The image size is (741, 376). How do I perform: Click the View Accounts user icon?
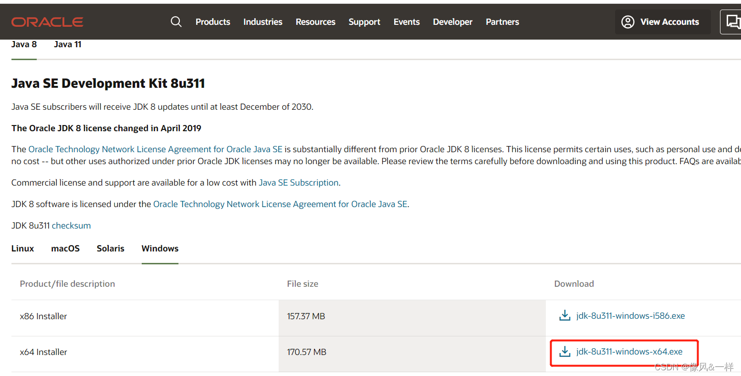[x=628, y=22]
